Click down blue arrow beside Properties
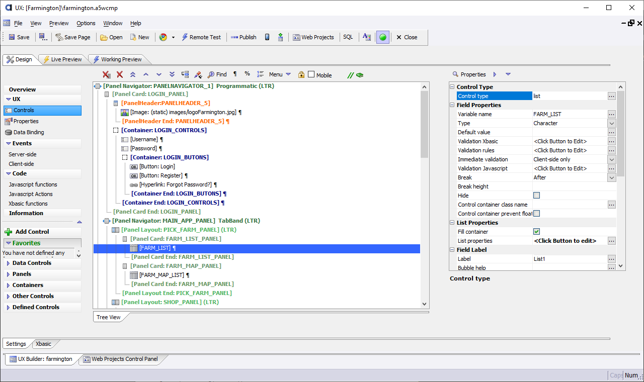644x382 pixels. coord(508,74)
